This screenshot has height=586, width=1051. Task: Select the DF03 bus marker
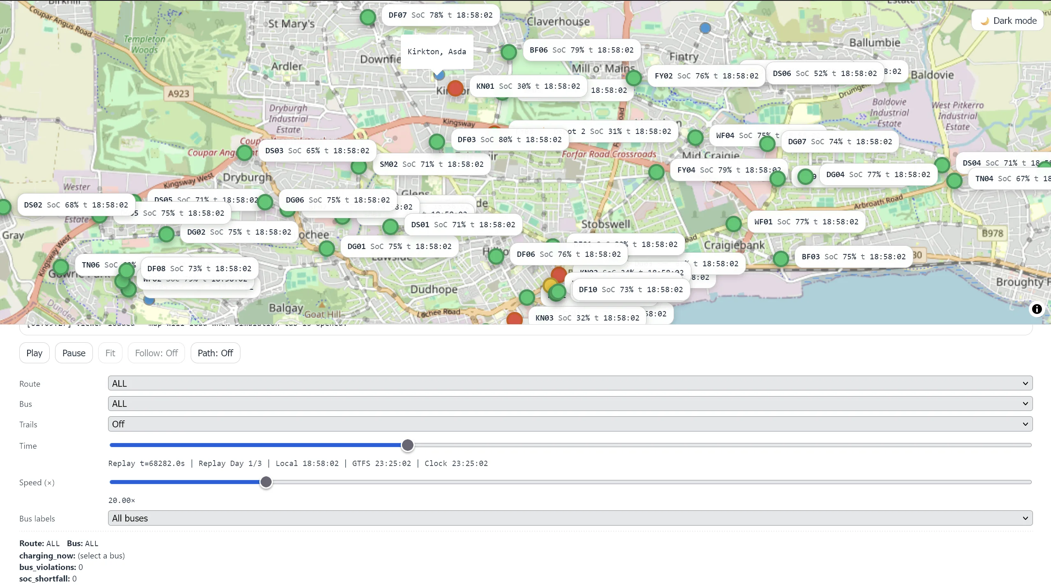pos(437,142)
